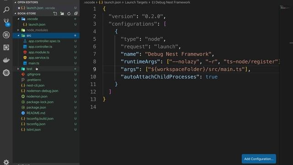Expand the node_modules folder
This screenshot has height=165, width=293.
click(x=18, y=30)
